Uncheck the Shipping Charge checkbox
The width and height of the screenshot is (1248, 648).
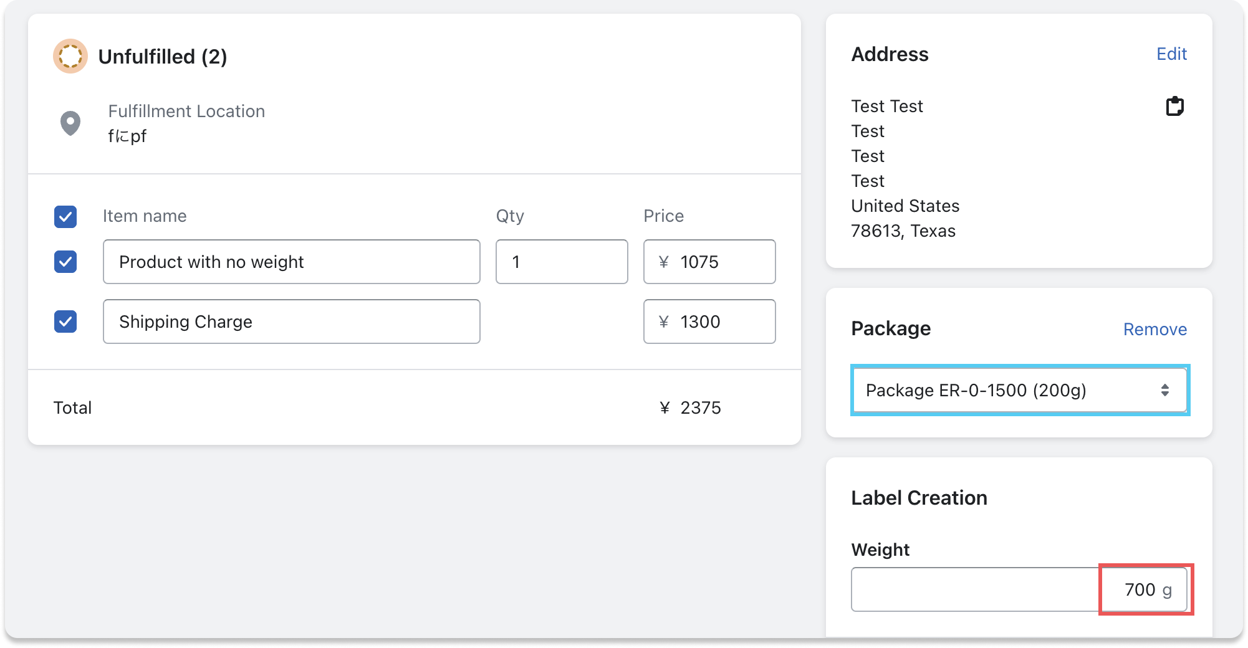65,322
